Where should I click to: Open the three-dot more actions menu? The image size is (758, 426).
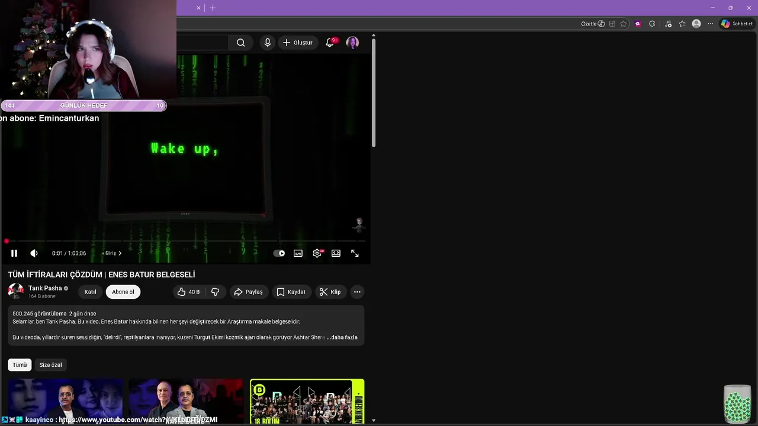click(x=357, y=292)
